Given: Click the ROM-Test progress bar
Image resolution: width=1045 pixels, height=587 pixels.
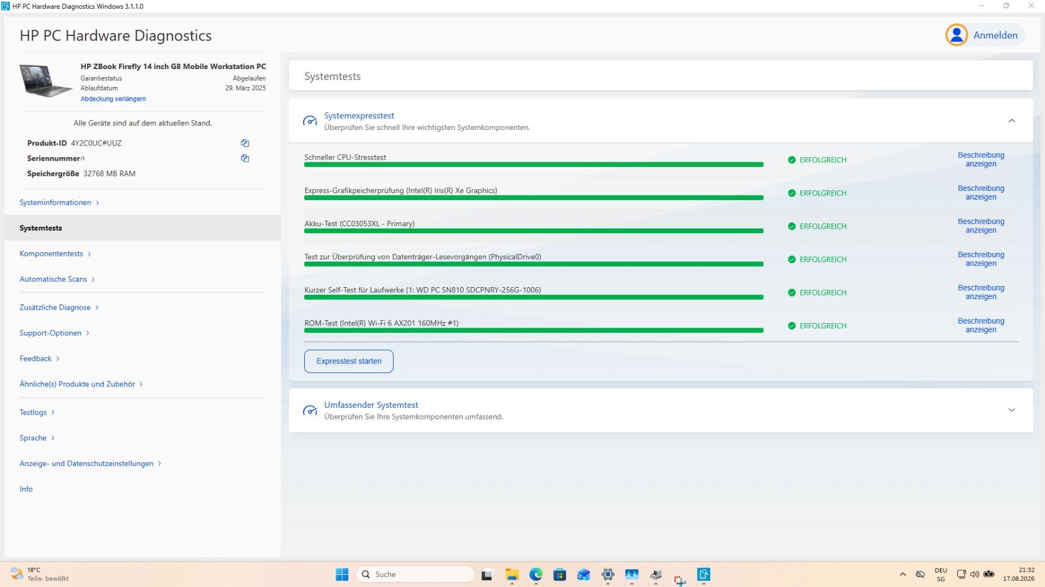Looking at the screenshot, I should 534,331.
